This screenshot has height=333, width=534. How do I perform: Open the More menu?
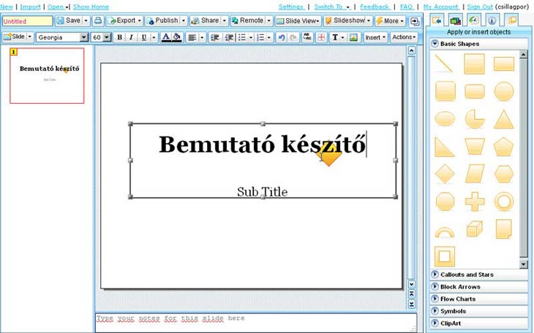(x=391, y=21)
